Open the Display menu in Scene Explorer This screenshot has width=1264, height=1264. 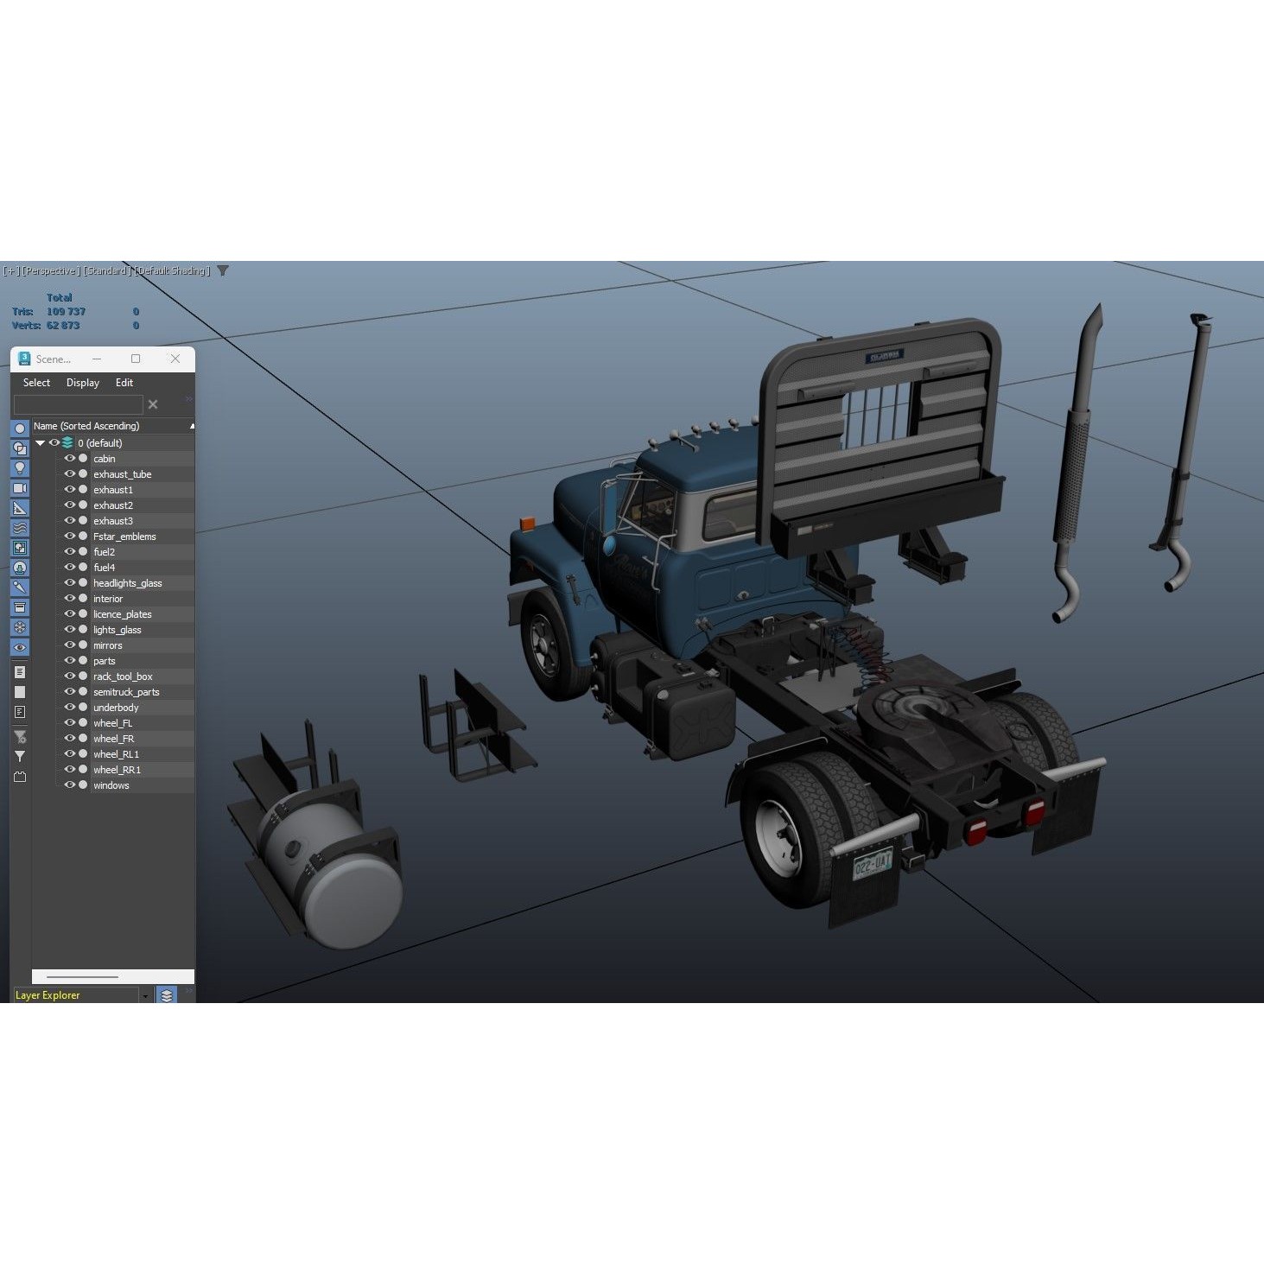(x=82, y=383)
